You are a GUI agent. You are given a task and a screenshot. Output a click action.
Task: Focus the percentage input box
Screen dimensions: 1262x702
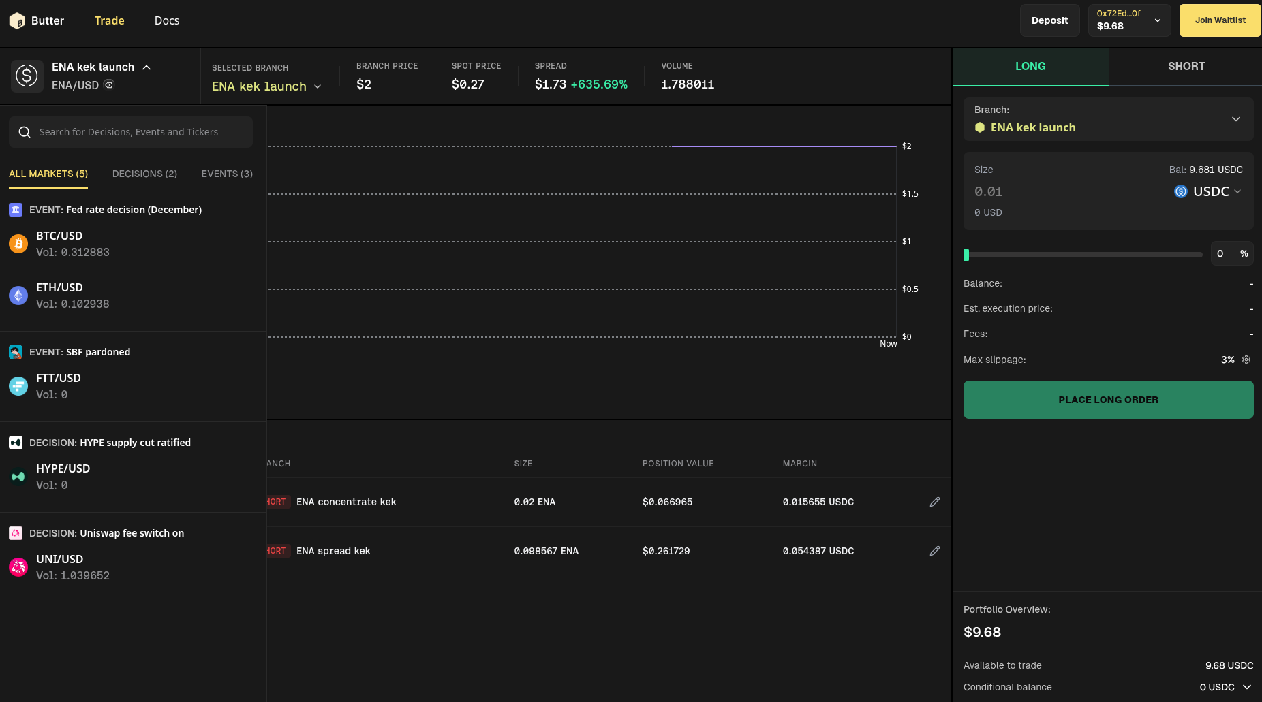[1232, 253]
